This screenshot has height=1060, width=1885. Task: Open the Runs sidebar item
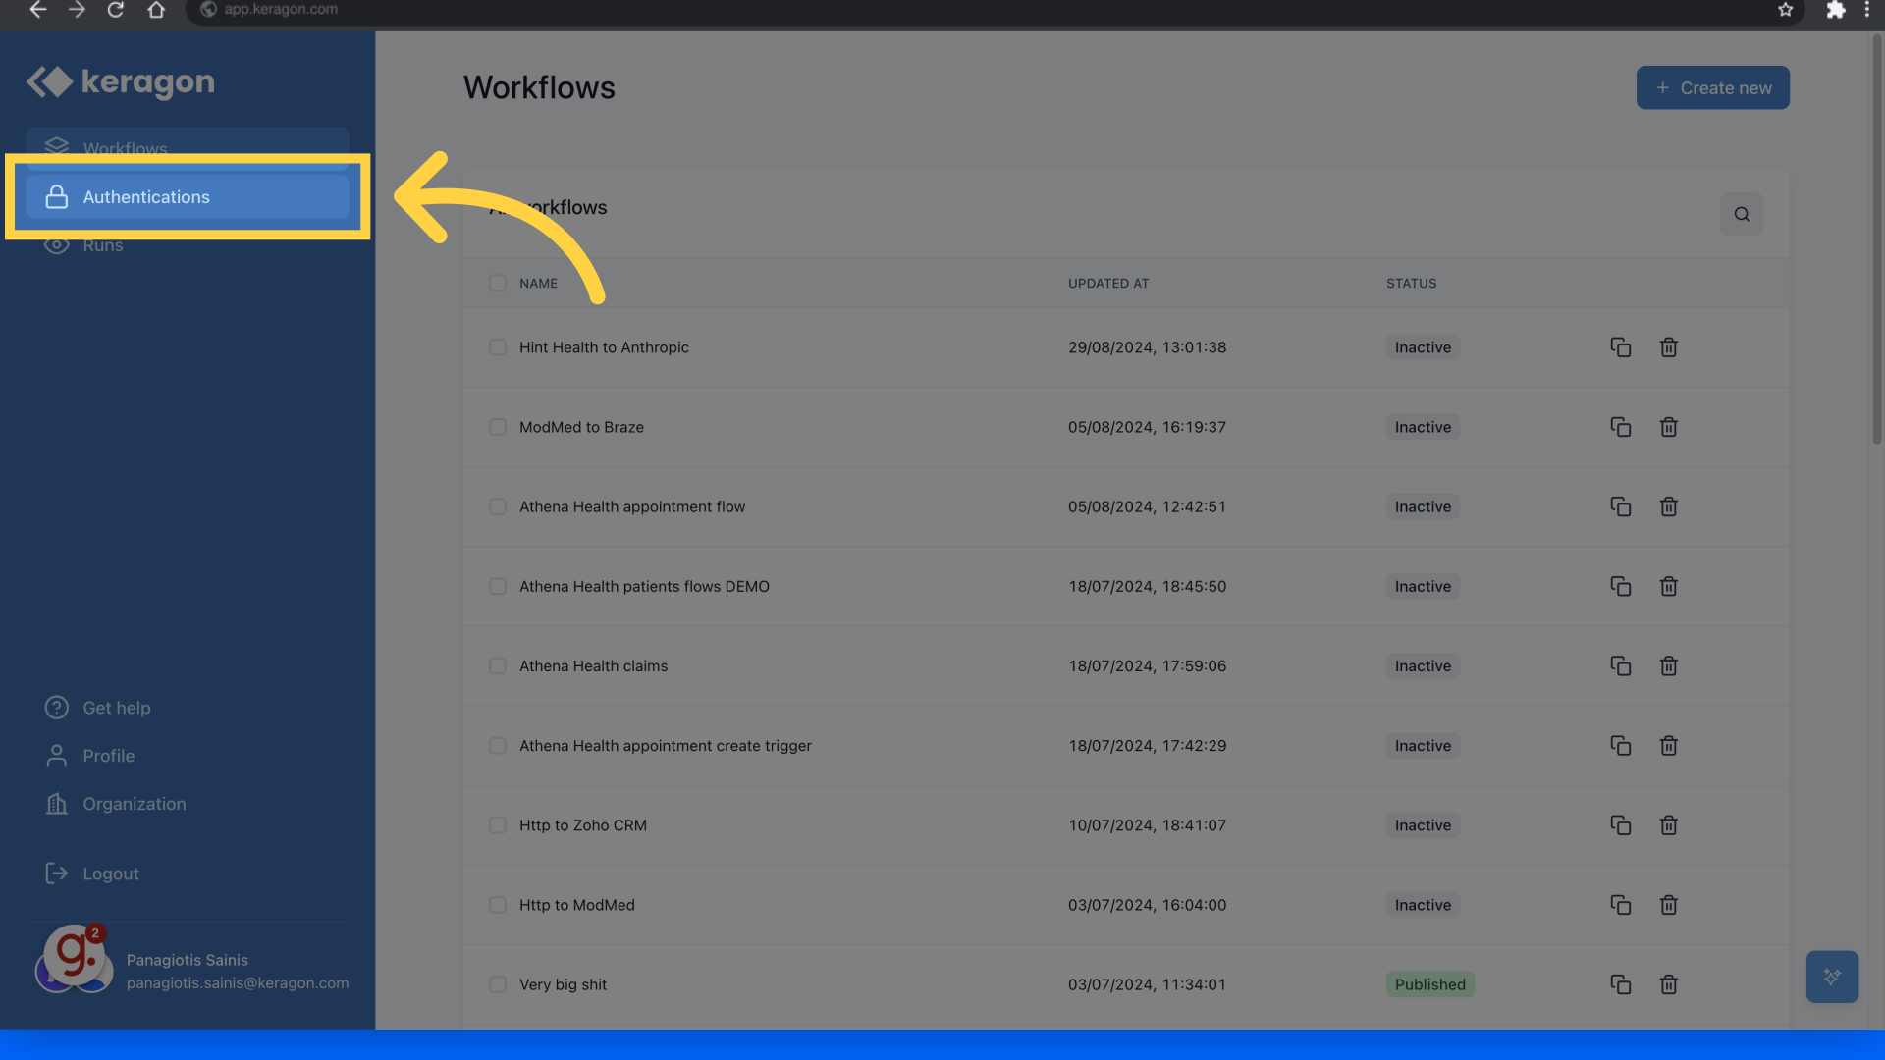[x=102, y=245]
